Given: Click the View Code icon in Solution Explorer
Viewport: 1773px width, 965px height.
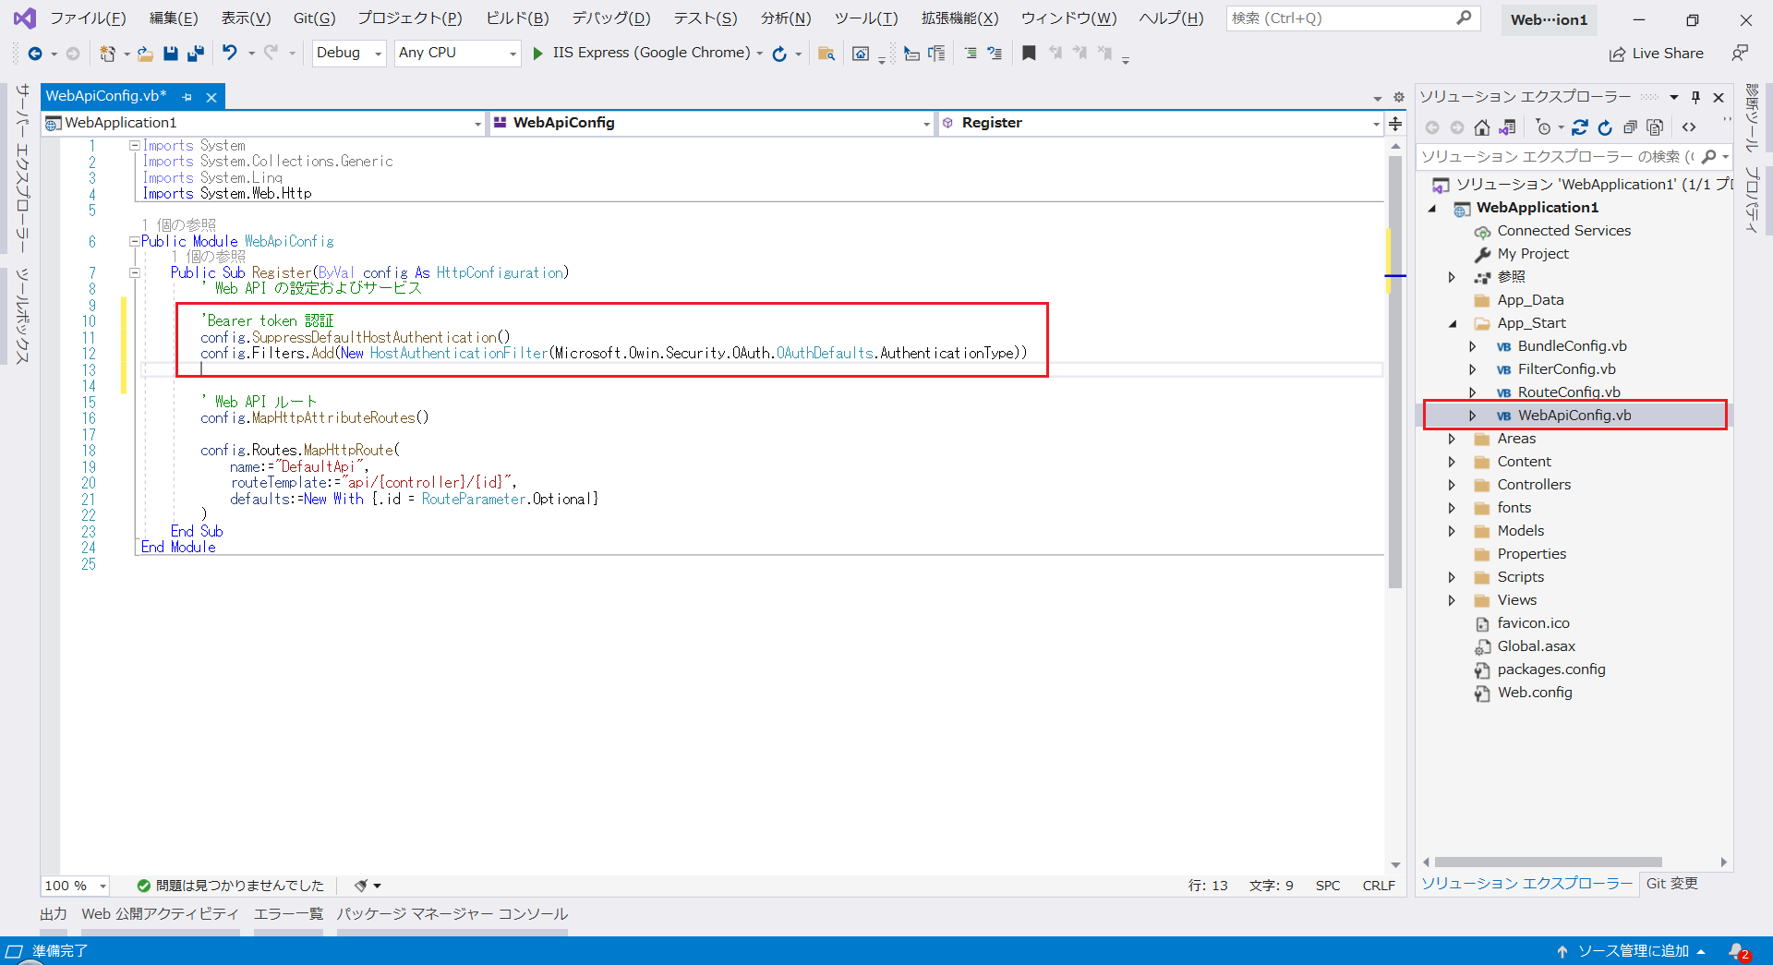Looking at the screenshot, I should 1690,127.
